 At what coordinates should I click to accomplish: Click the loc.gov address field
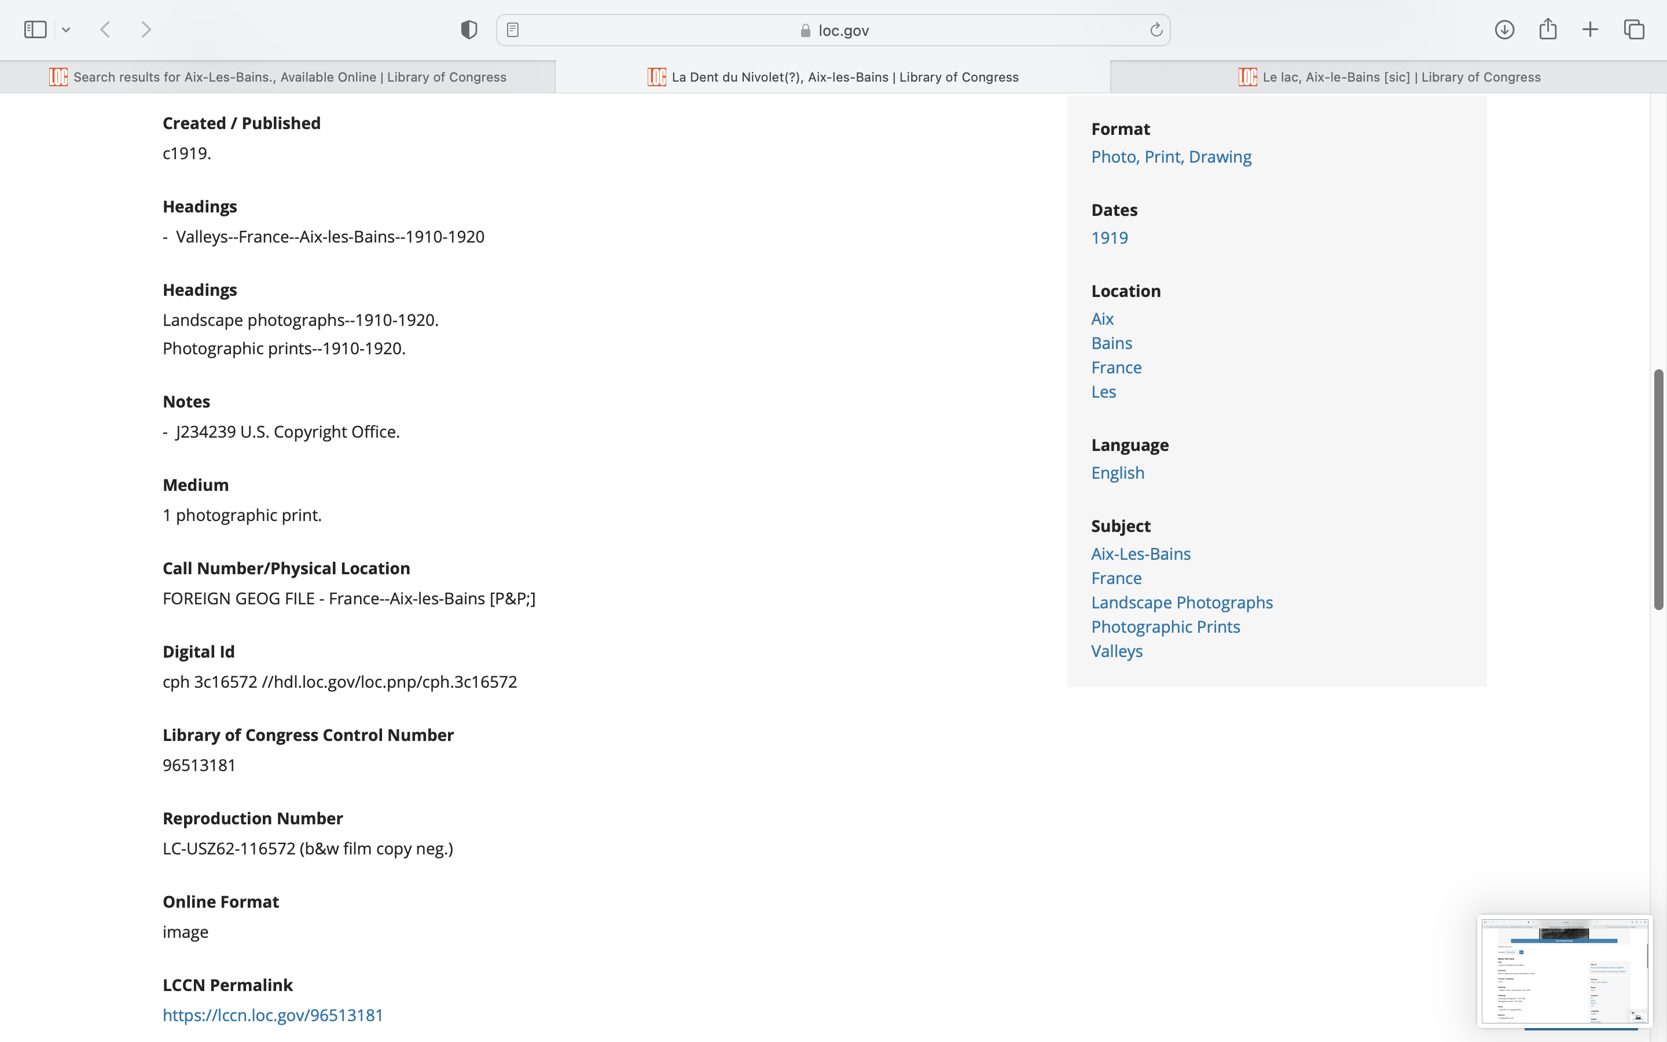click(x=833, y=30)
